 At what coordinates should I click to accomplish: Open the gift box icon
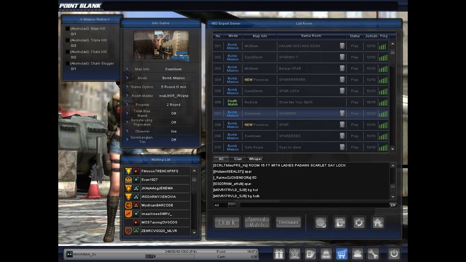point(279,254)
